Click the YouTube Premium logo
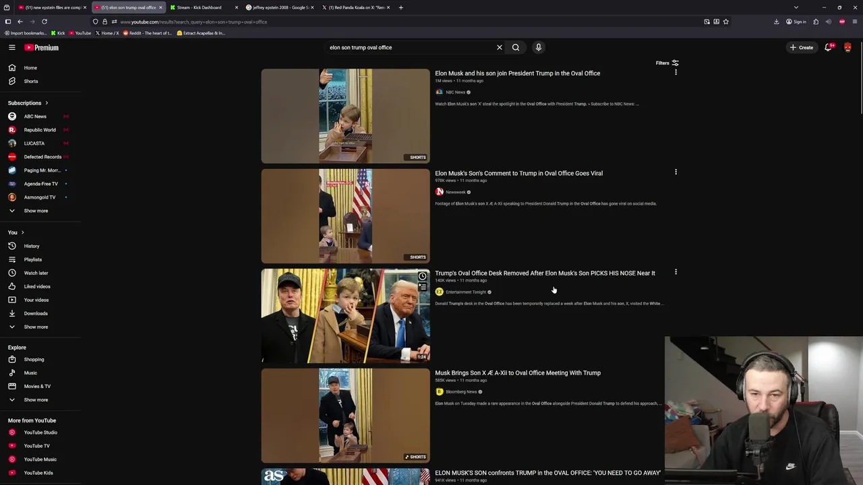Image resolution: width=863 pixels, height=485 pixels. pos(41,47)
